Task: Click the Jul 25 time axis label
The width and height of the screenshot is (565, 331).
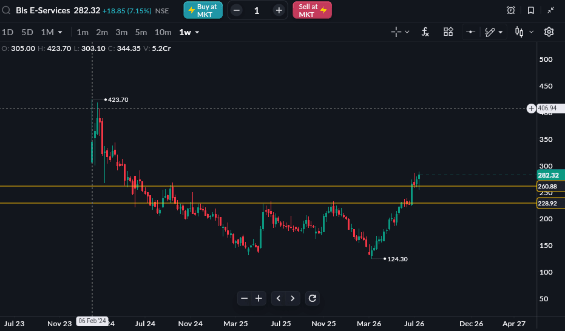Action: coord(280,324)
